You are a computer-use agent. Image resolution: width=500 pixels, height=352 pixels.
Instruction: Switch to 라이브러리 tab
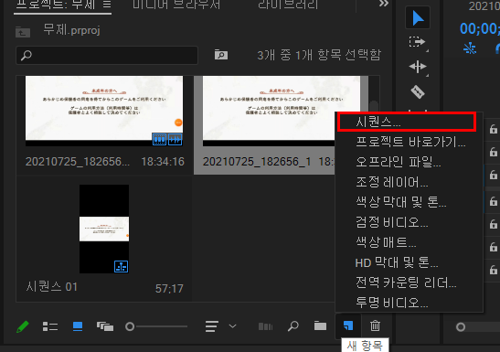(x=288, y=5)
